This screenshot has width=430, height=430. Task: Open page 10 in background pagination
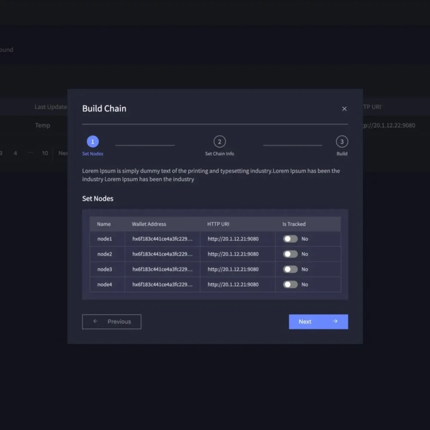click(x=45, y=153)
